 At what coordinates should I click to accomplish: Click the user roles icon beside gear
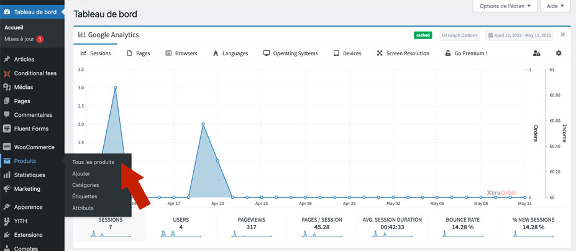coord(536,53)
